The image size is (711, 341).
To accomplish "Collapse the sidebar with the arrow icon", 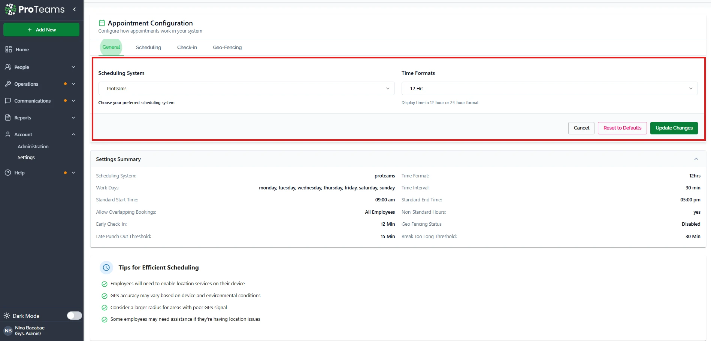I will click(75, 9).
